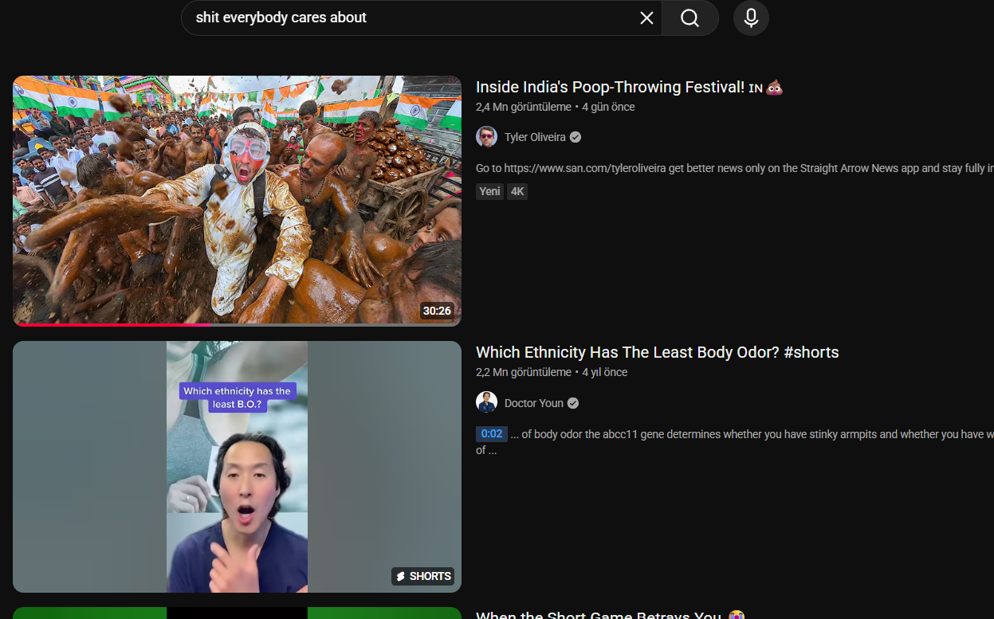
Task: Click the red watch progress bar on the festival thumbnail
Action: [112, 324]
